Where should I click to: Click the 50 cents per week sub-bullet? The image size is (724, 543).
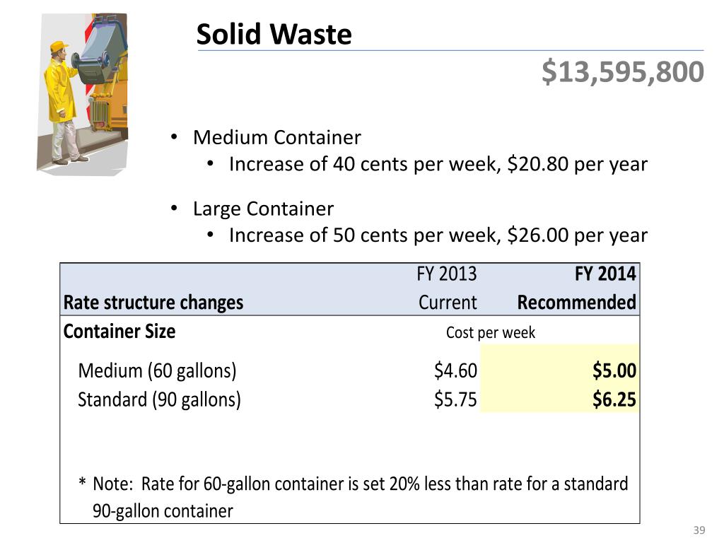438,235
